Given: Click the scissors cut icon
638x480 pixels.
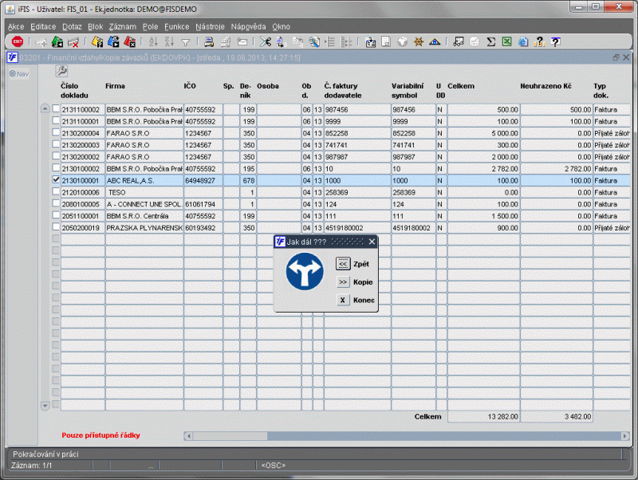Looking at the screenshot, I should (266, 41).
